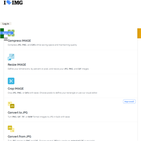
Task: Click the Convert from JPG icon
Action: coord(11,129)
